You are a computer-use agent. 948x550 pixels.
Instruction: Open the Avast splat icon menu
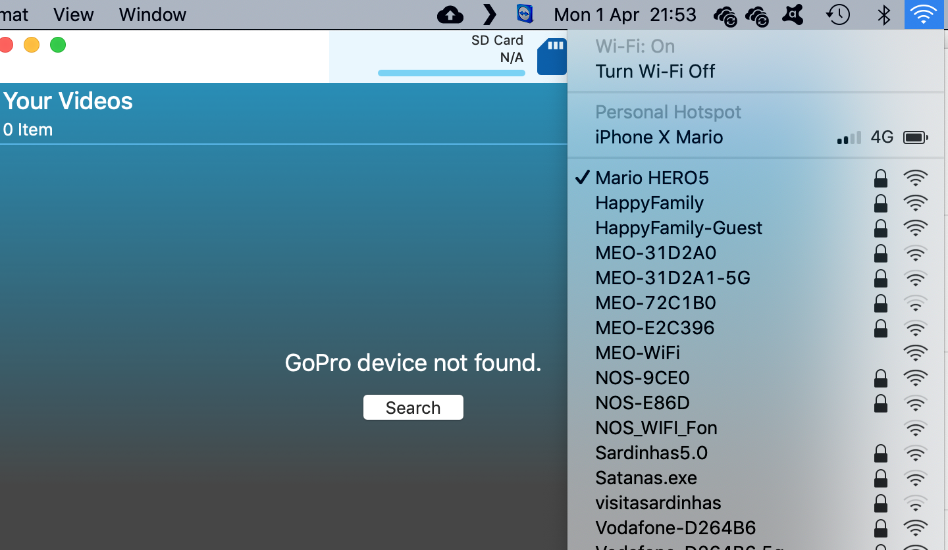[x=793, y=14]
